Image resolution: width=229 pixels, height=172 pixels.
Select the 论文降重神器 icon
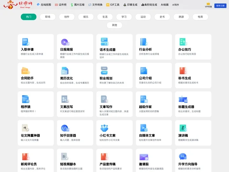tap(25, 128)
